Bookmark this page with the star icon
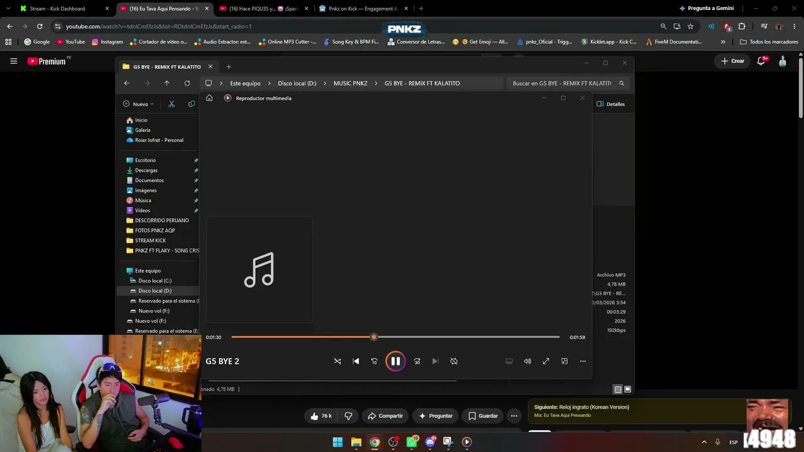 (x=690, y=26)
